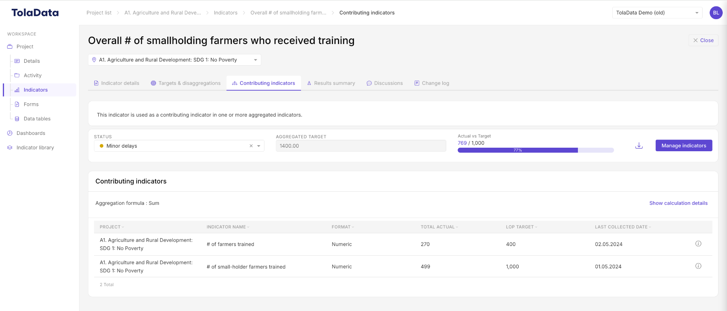Viewport: 727px width, 311px height.
Task: Click the download icon beside Manage indicators
Action: tap(639, 146)
